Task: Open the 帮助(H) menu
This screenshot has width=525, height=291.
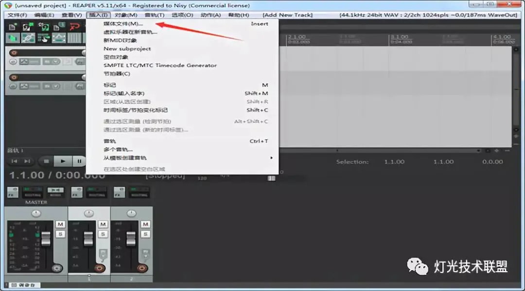Action: (238, 15)
